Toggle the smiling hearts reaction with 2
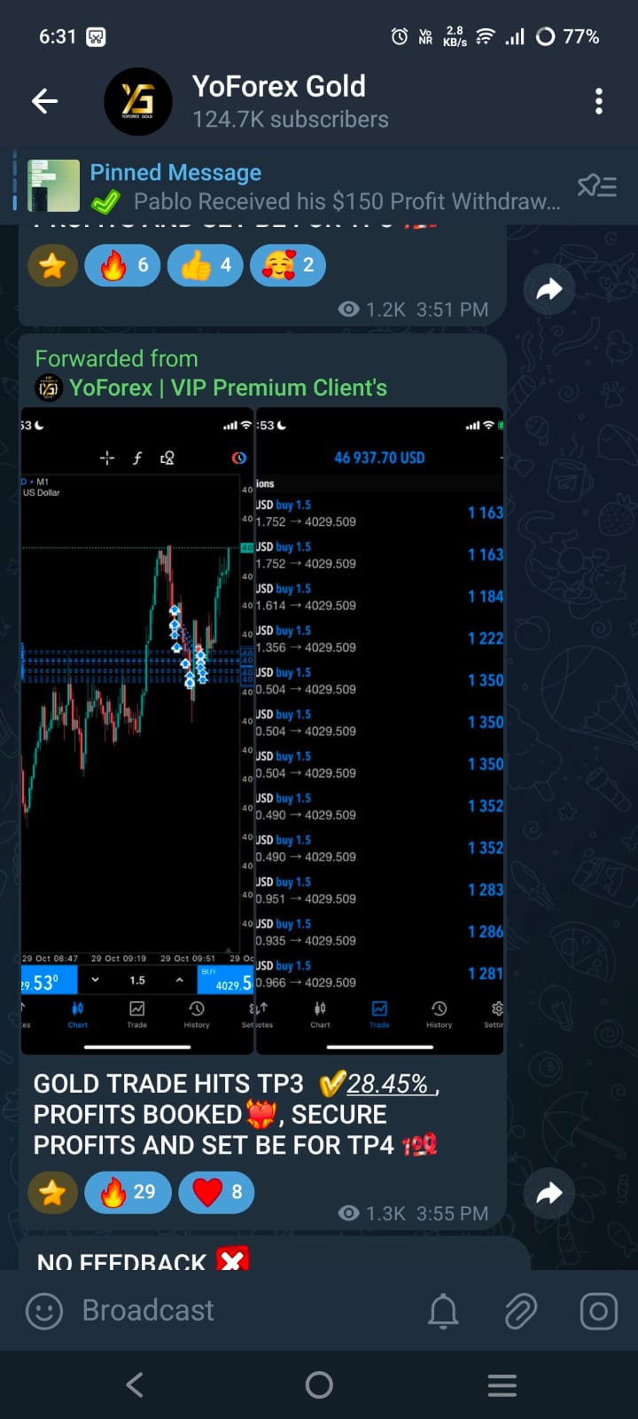Viewport: 638px width, 1419px height. point(288,265)
